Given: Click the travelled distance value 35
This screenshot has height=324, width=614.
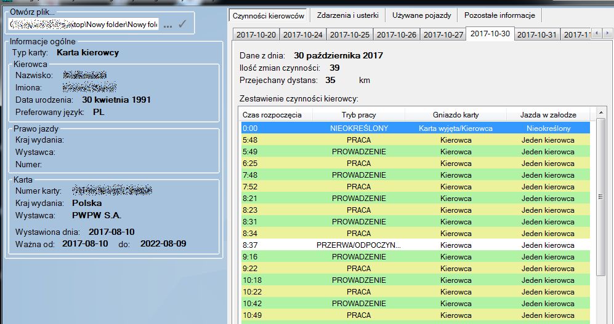Looking at the screenshot, I should [330, 80].
